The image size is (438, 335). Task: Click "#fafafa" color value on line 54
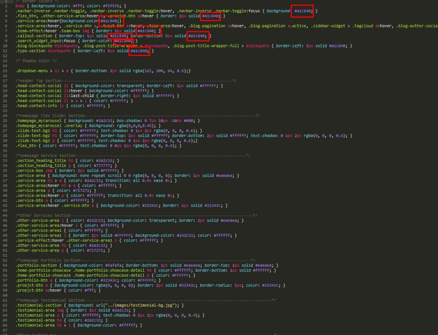click(113, 266)
